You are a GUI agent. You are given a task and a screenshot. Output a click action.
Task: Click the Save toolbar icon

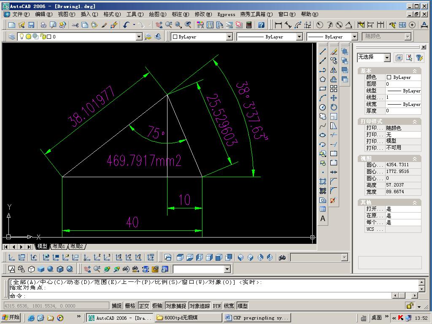point(31,25)
